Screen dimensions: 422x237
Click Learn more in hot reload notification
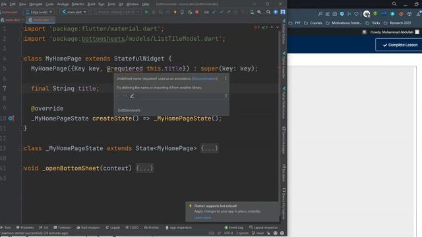pos(202,218)
